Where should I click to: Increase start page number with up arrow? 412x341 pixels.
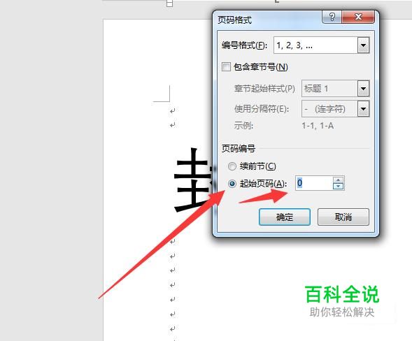click(338, 180)
